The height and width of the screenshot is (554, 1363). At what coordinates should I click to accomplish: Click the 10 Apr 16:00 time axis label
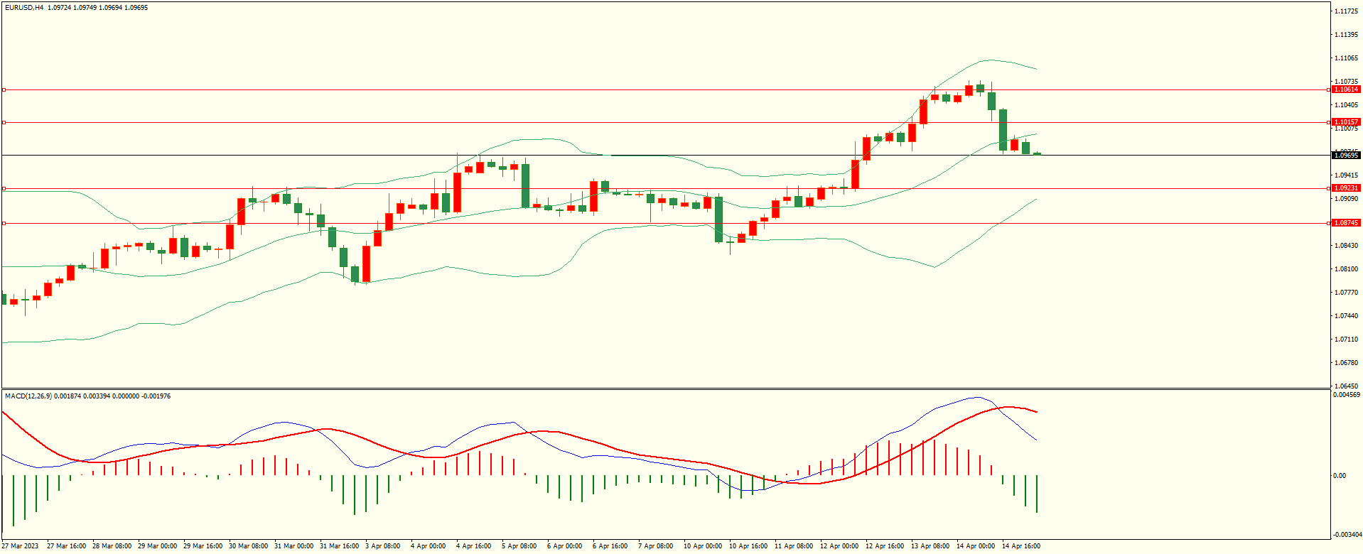(748, 546)
